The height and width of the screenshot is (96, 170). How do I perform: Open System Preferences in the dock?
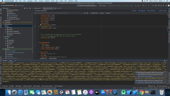[109, 92]
